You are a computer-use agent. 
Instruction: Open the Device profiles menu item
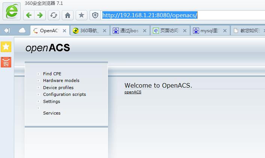(58, 88)
